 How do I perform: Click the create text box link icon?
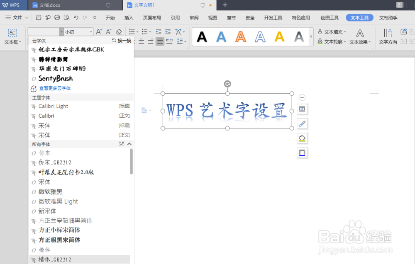(x=404, y=32)
